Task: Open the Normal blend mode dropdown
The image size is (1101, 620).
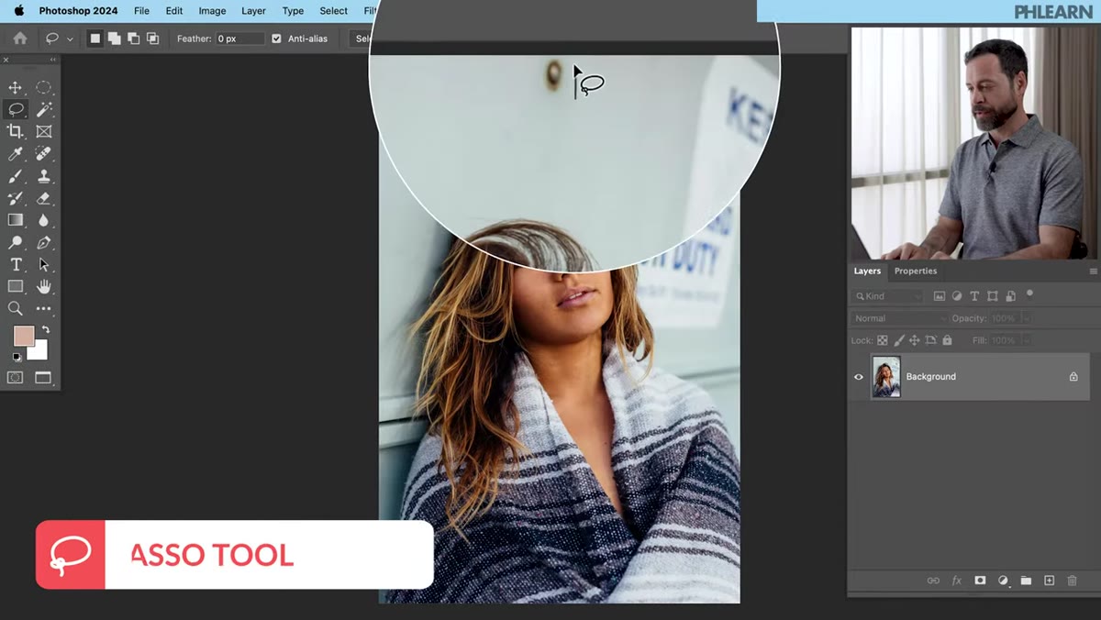Action: click(899, 318)
